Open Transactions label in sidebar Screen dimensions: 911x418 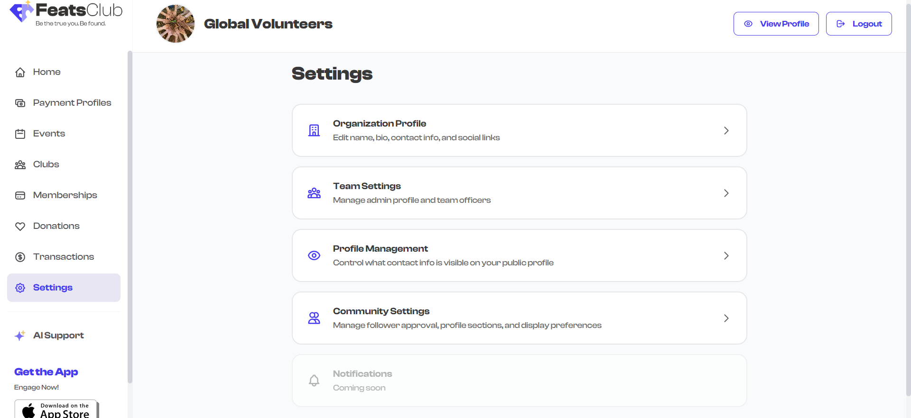pyautogui.click(x=64, y=257)
